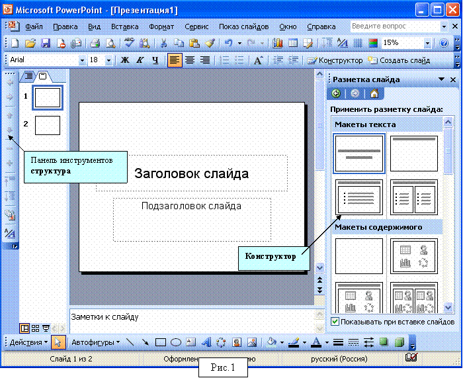Expand the undo history dropdown arrow
The height and width of the screenshot is (378, 463).
pyautogui.click(x=239, y=44)
